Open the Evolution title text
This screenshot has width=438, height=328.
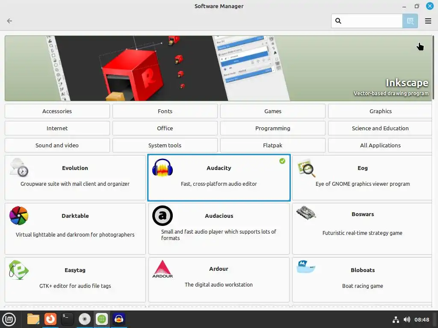pos(75,168)
